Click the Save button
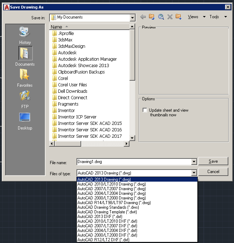Screen dimensions: 234x243 click(213, 161)
